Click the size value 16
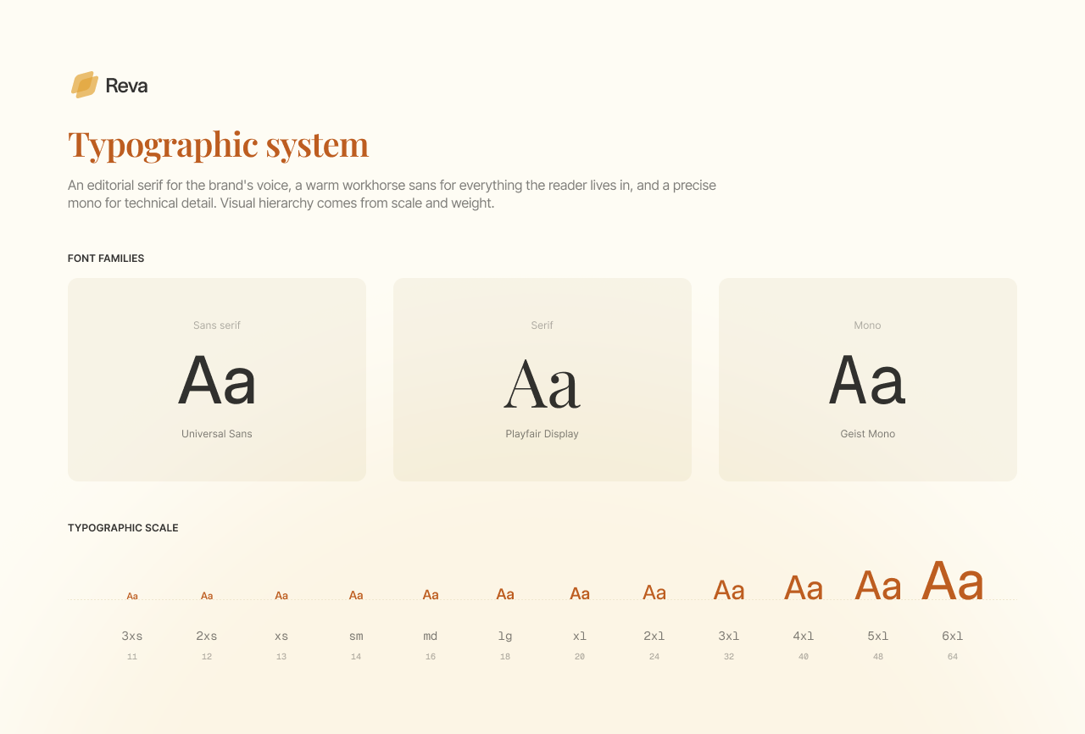The width and height of the screenshot is (1085, 734). [431, 657]
